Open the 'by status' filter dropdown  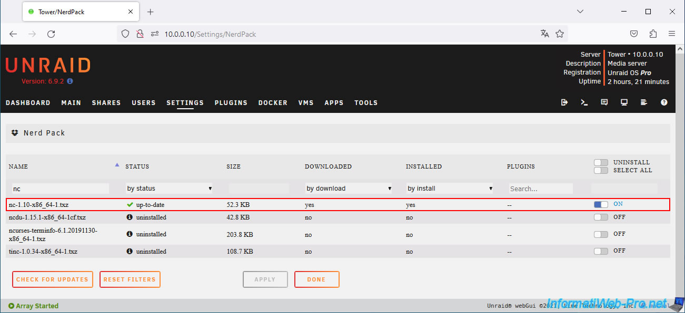pos(169,188)
